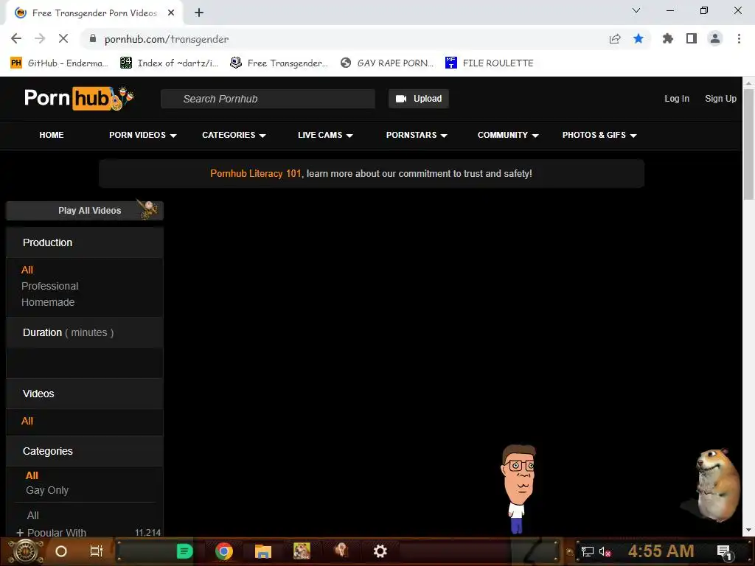Select the Homemade production filter
755x566 pixels.
pyautogui.click(x=48, y=302)
